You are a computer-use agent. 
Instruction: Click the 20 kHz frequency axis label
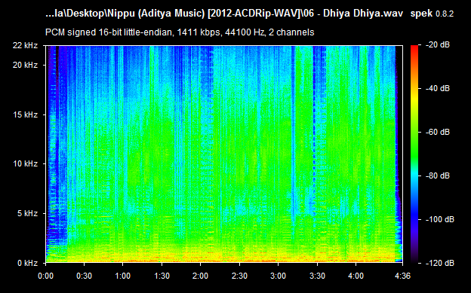[x=25, y=65]
